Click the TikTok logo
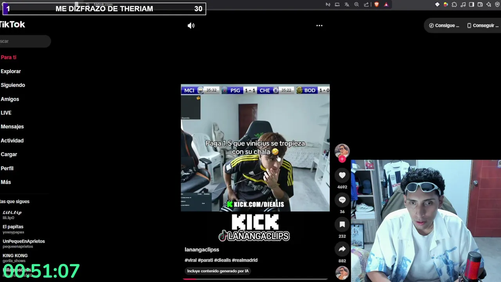The width and height of the screenshot is (501, 282). [12, 24]
